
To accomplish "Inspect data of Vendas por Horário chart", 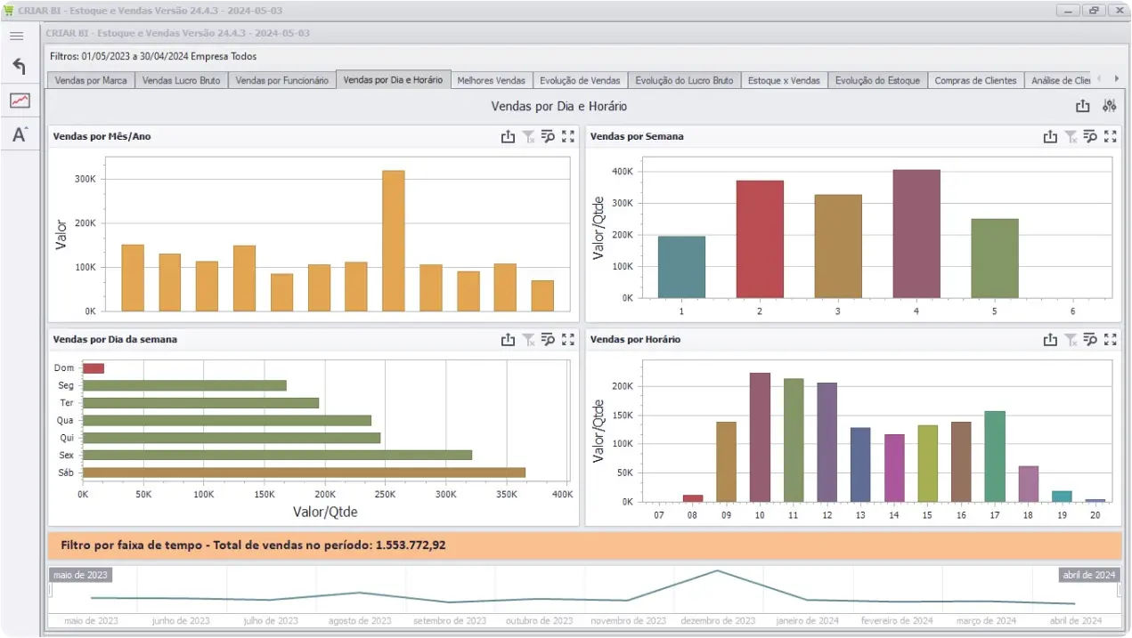I will (1090, 339).
